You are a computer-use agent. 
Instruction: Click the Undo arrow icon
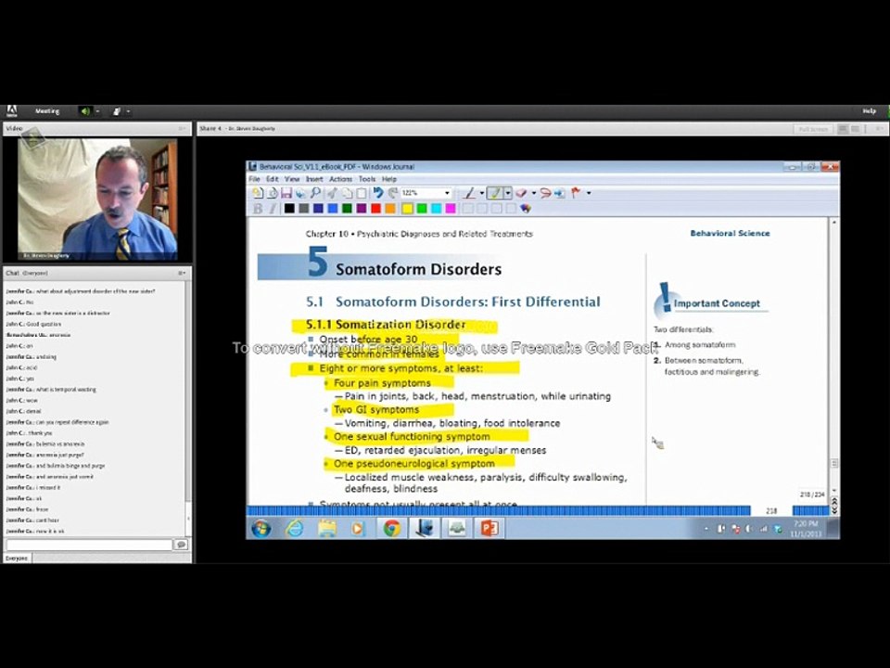point(378,193)
